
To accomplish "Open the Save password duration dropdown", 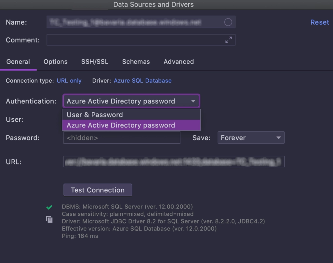I will [251, 137].
